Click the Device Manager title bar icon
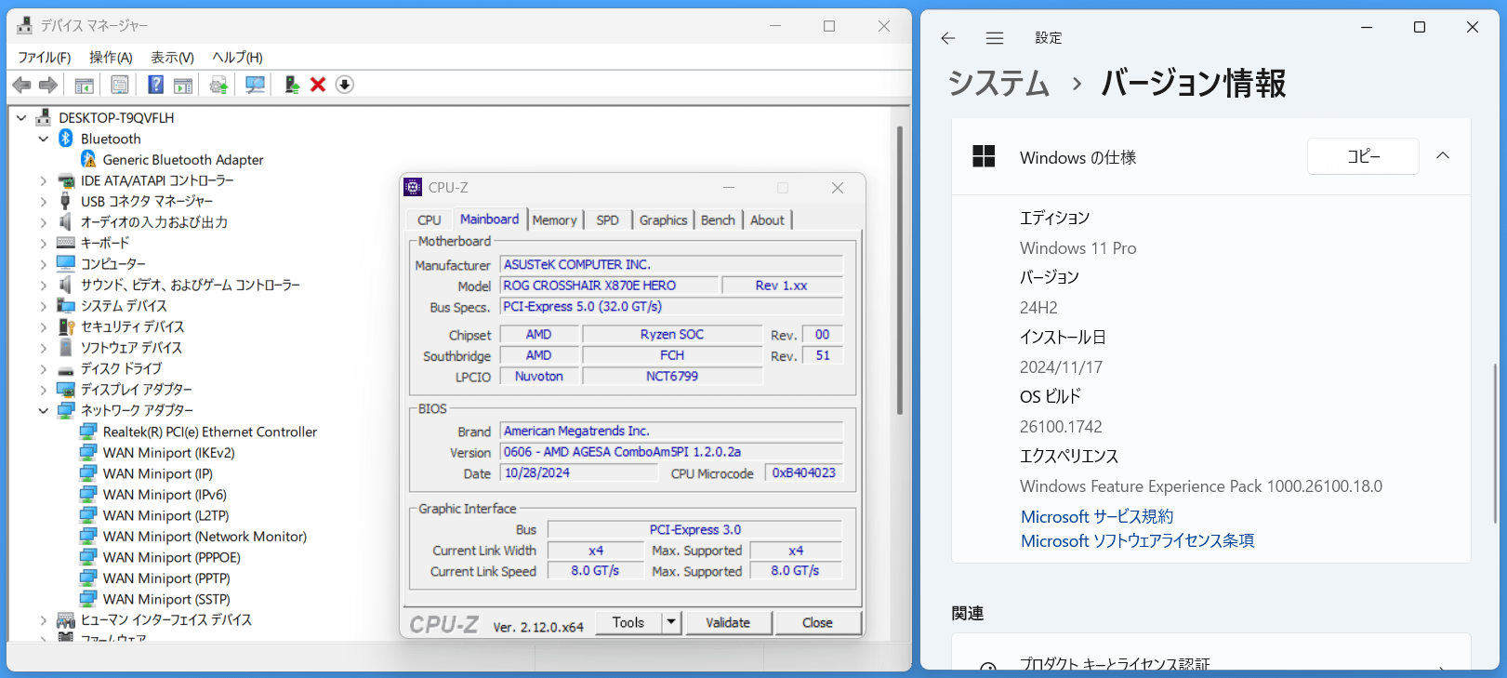Viewport: 1507px width, 678px height. click(24, 25)
